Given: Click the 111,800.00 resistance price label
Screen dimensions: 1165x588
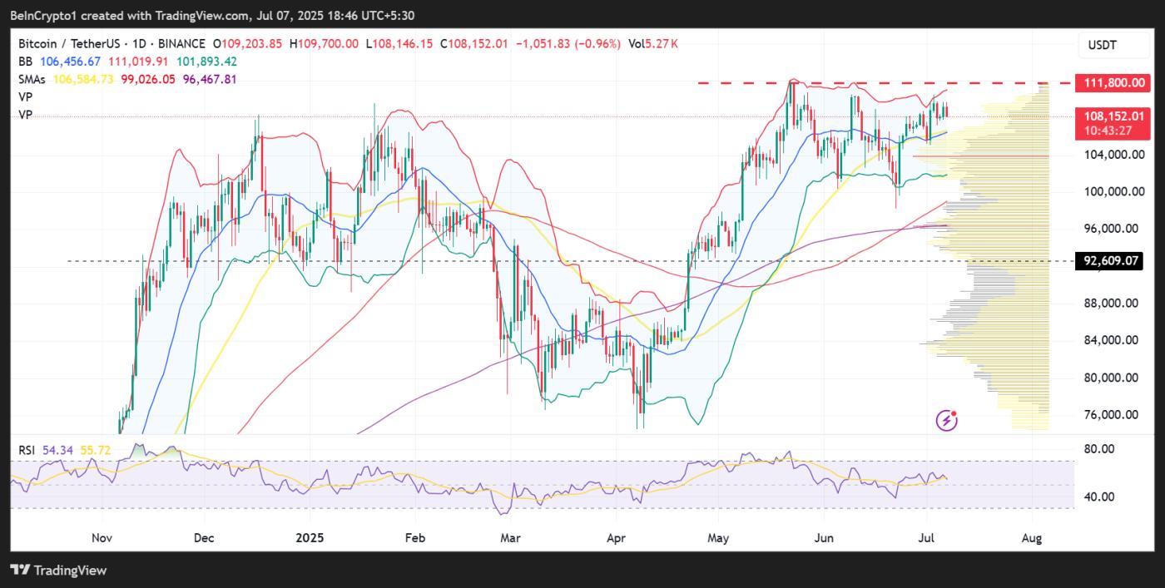Looking at the screenshot, I should pyautogui.click(x=1113, y=82).
